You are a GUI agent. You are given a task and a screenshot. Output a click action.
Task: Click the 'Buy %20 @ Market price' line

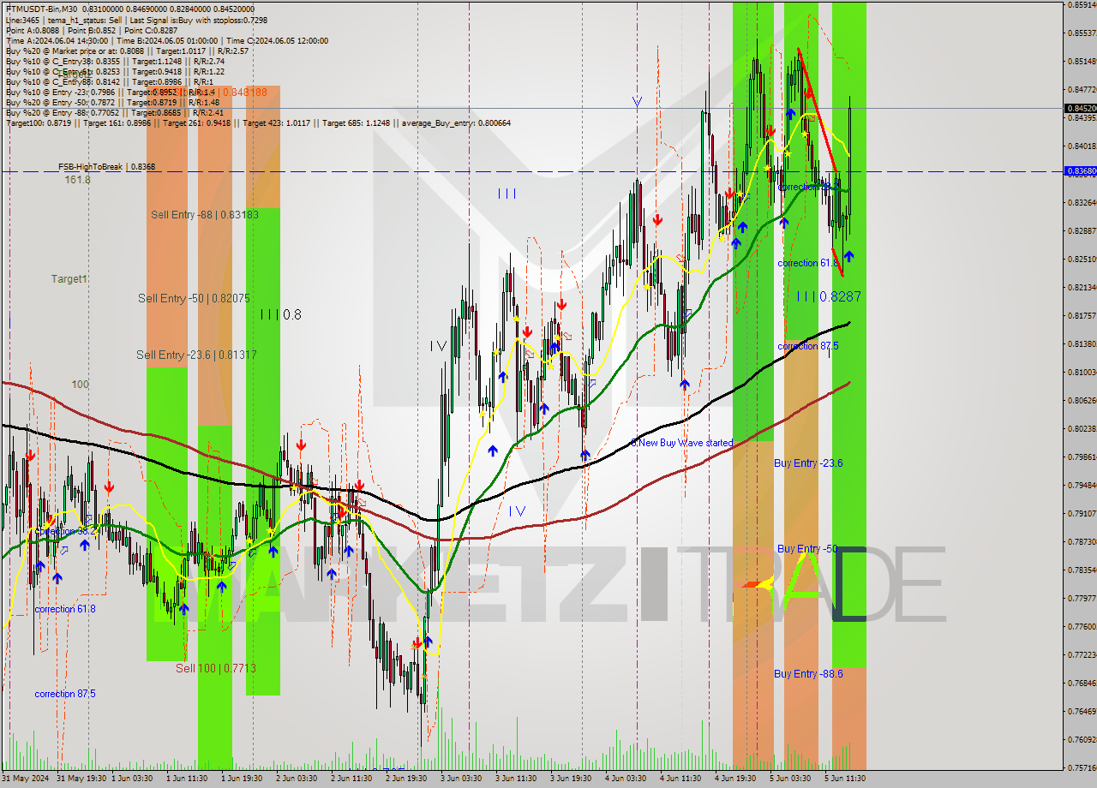(x=127, y=51)
